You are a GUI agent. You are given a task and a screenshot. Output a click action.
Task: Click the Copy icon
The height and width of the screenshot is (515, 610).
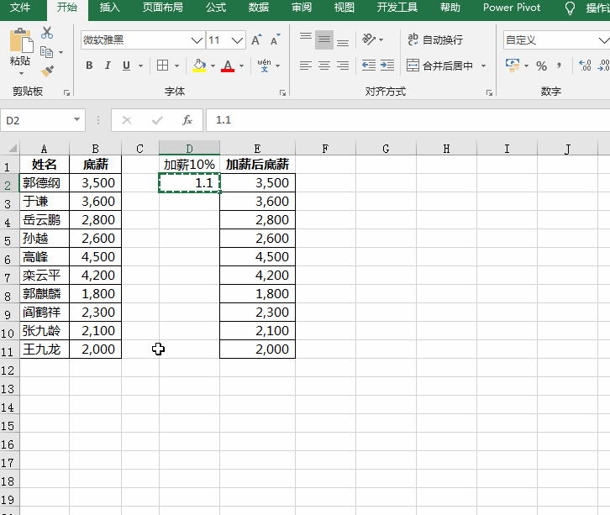tap(47, 52)
